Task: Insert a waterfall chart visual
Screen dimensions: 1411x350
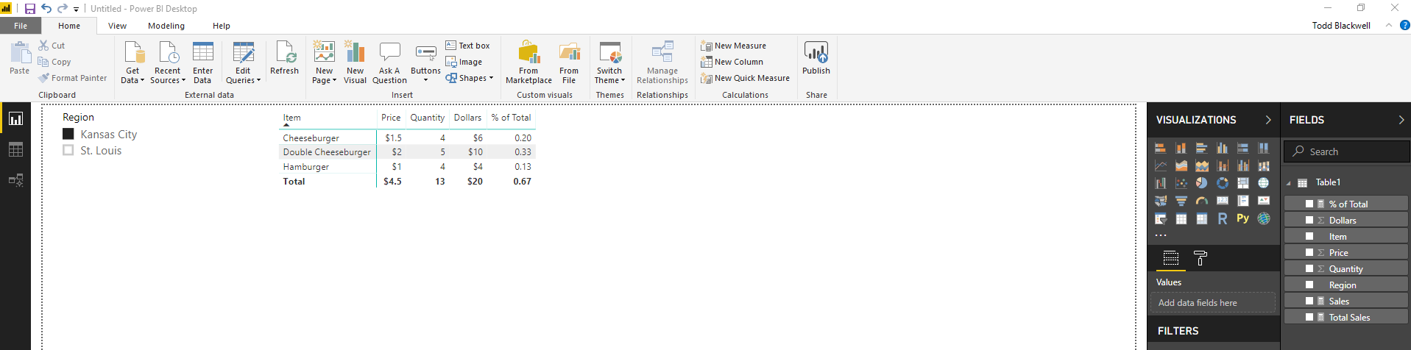Action: (1161, 183)
